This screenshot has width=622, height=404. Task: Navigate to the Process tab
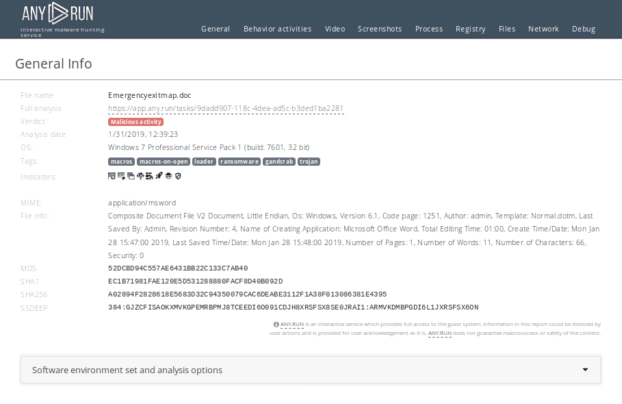coord(429,29)
